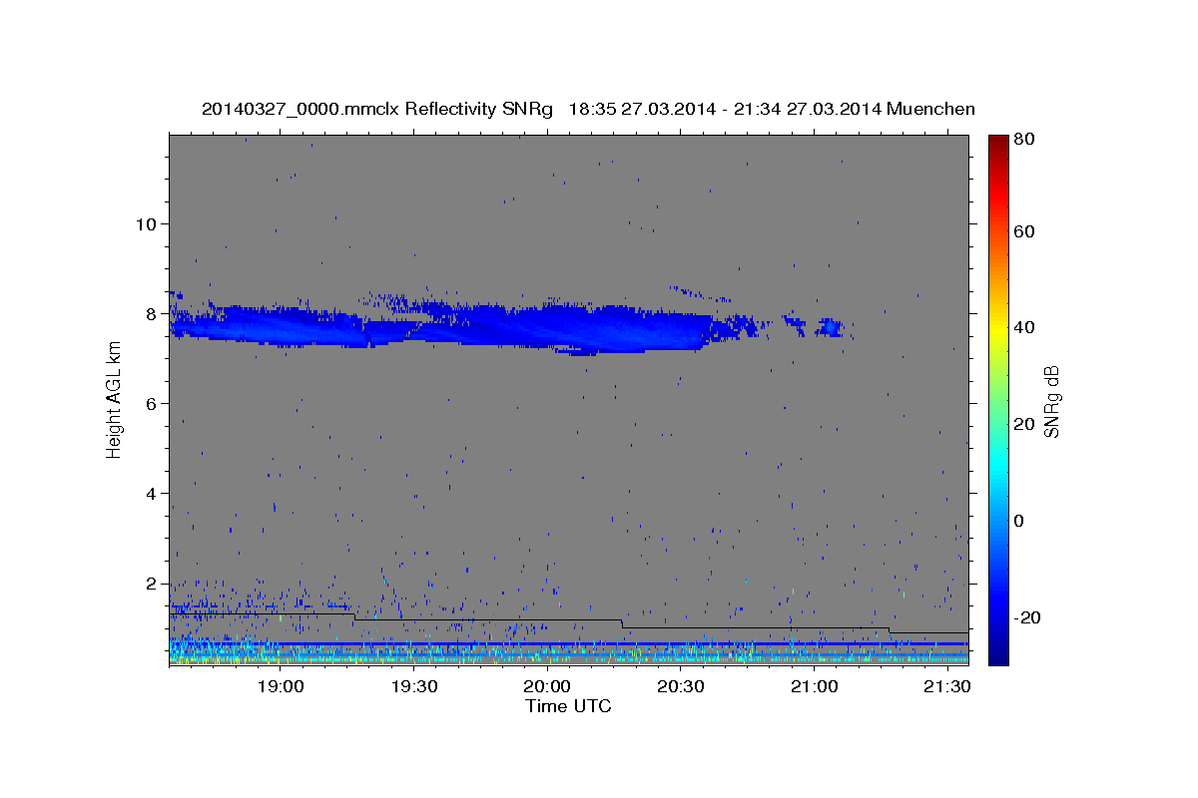Viewport: 1198px width, 798px height.
Task: Click the height tick label 4
Action: (151, 493)
